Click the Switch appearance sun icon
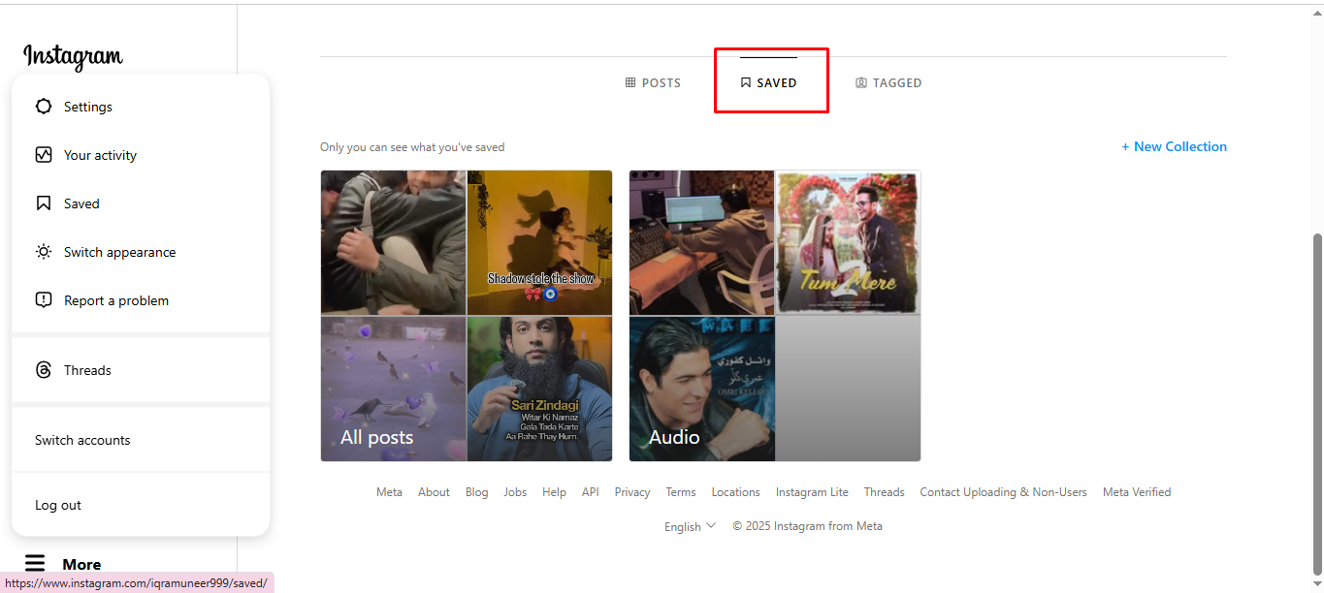Viewport: 1324px width, 593px height. tap(44, 252)
